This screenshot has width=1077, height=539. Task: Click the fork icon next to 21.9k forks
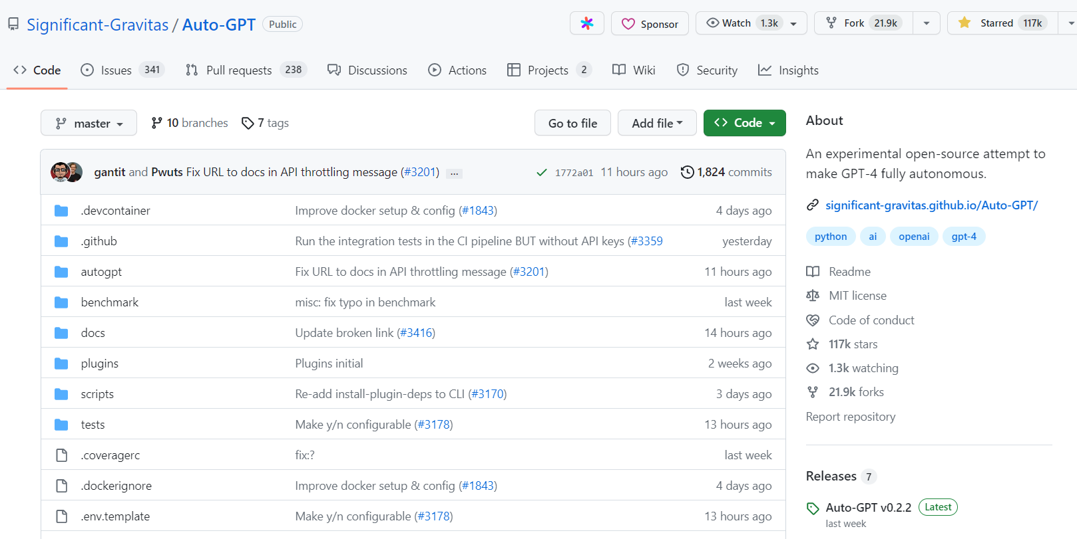[x=813, y=392]
